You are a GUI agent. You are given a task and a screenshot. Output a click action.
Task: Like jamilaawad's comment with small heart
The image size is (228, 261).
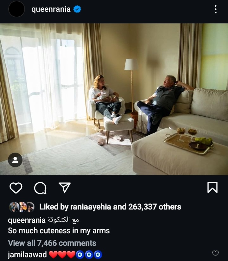point(215,253)
